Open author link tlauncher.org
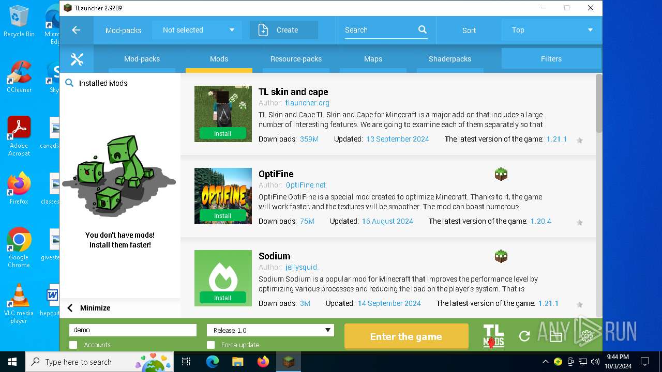 307,103
